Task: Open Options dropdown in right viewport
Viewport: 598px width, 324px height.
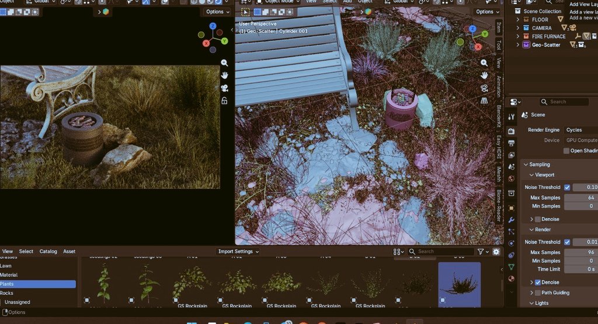Action: 488,12
